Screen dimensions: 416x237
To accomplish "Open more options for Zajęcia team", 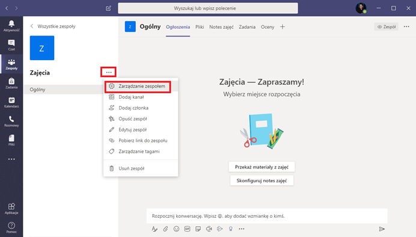I will [x=109, y=72].
